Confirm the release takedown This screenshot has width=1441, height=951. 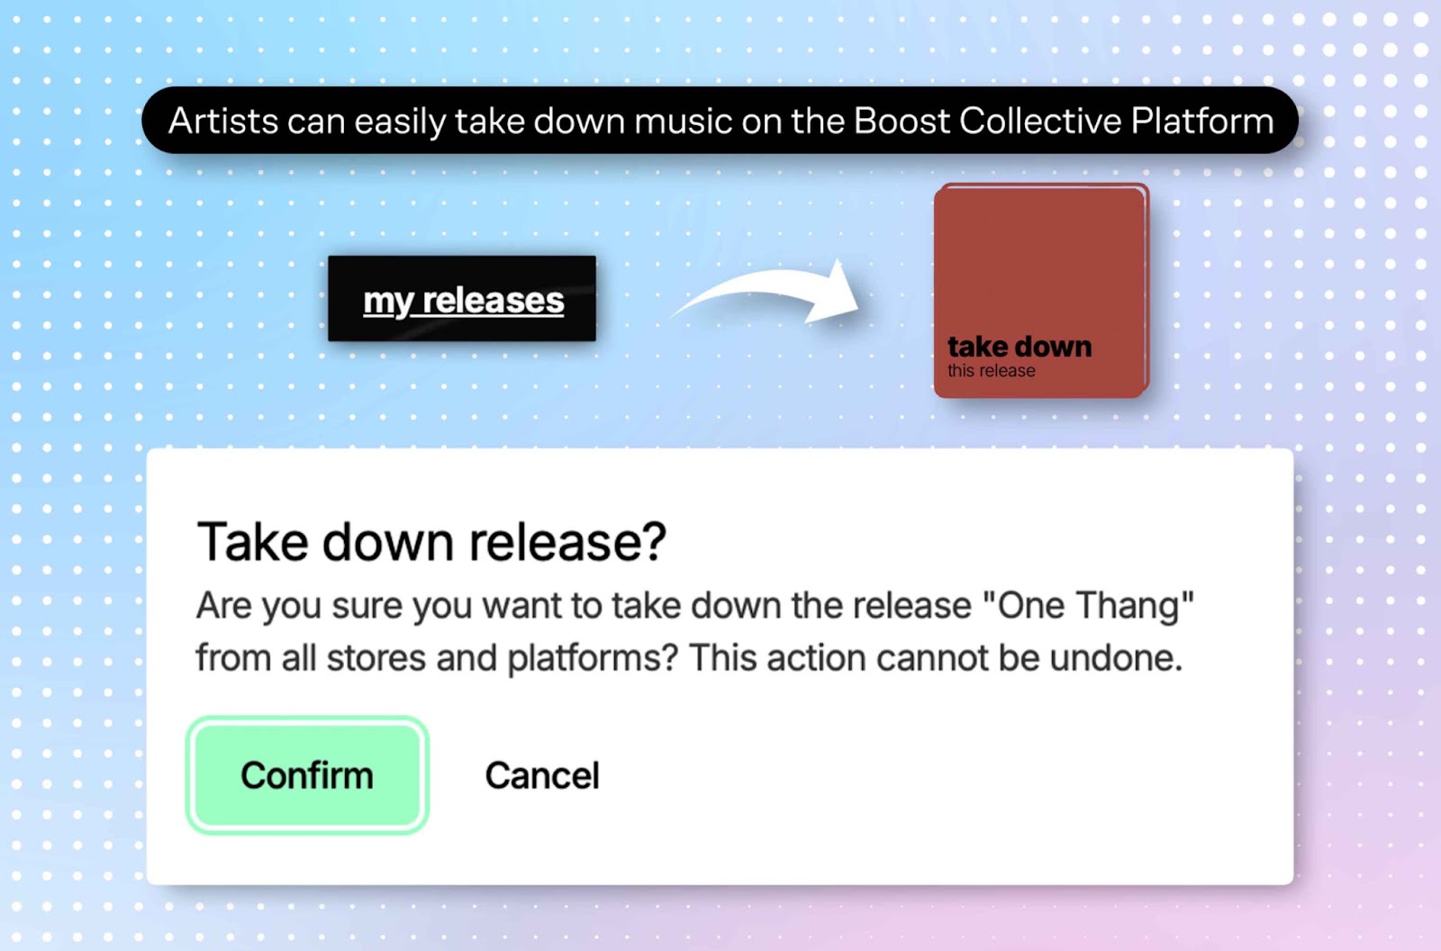307,775
